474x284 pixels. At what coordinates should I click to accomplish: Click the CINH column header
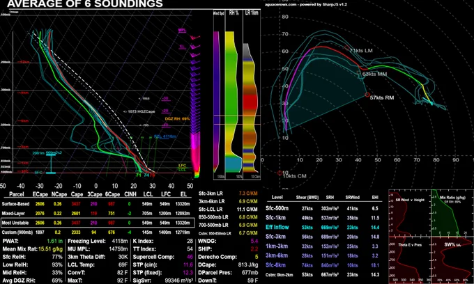pos(130,194)
